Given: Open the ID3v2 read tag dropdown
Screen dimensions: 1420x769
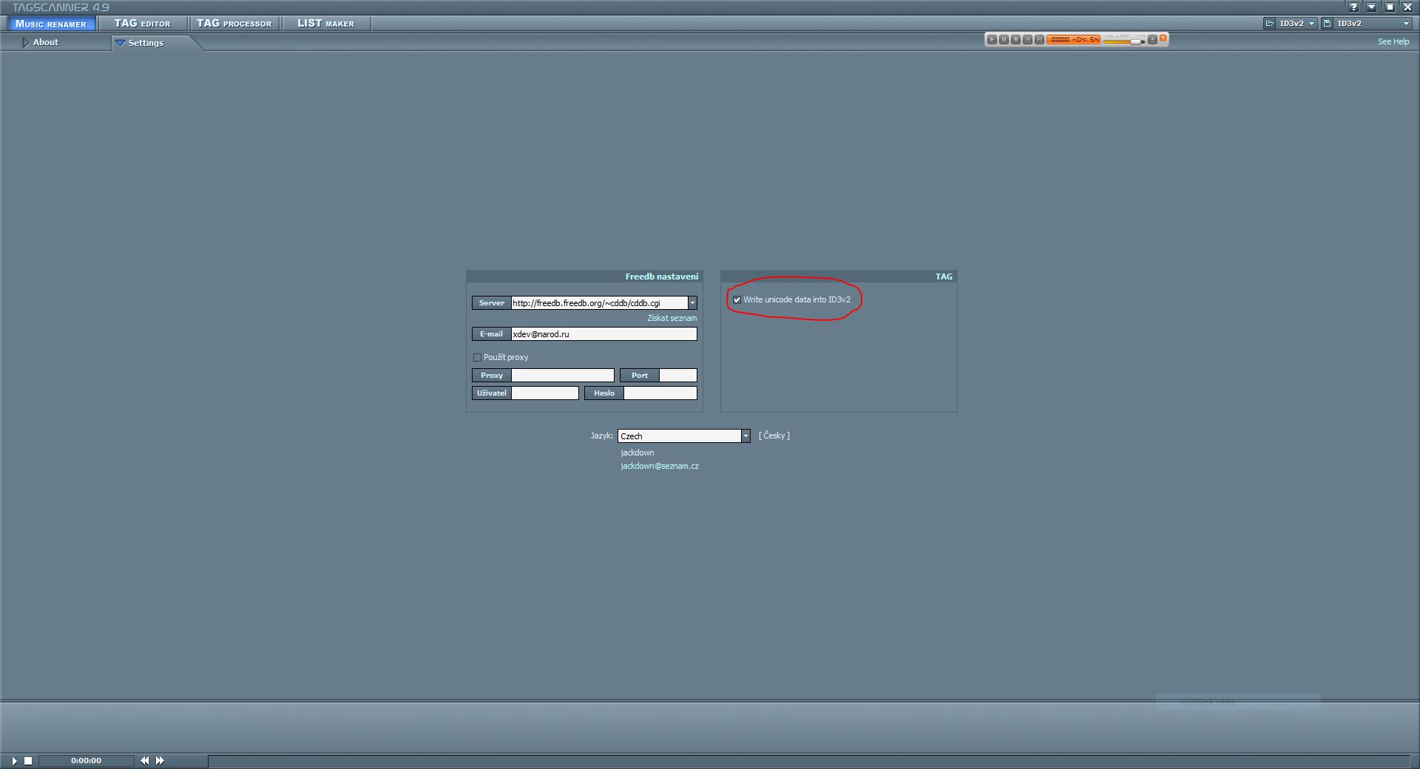Looking at the screenshot, I should 1297,24.
